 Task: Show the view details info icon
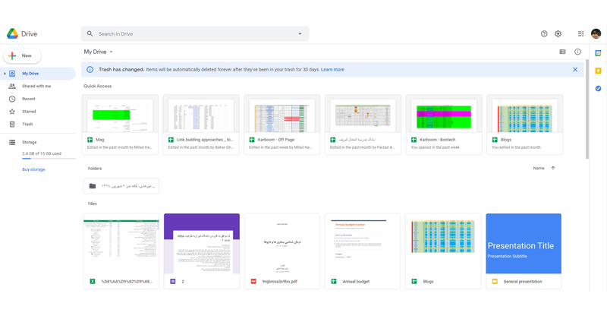577,52
